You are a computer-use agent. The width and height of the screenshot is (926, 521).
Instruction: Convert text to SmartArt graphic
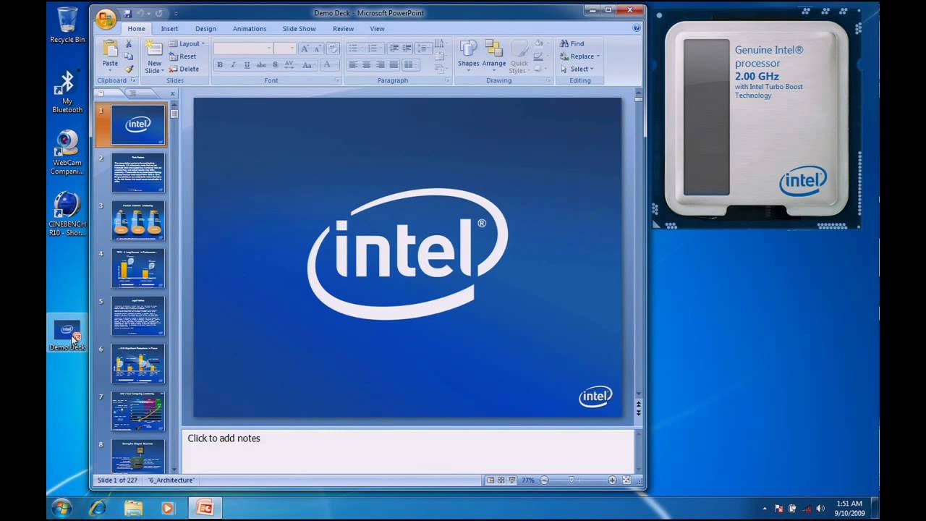coord(440,69)
